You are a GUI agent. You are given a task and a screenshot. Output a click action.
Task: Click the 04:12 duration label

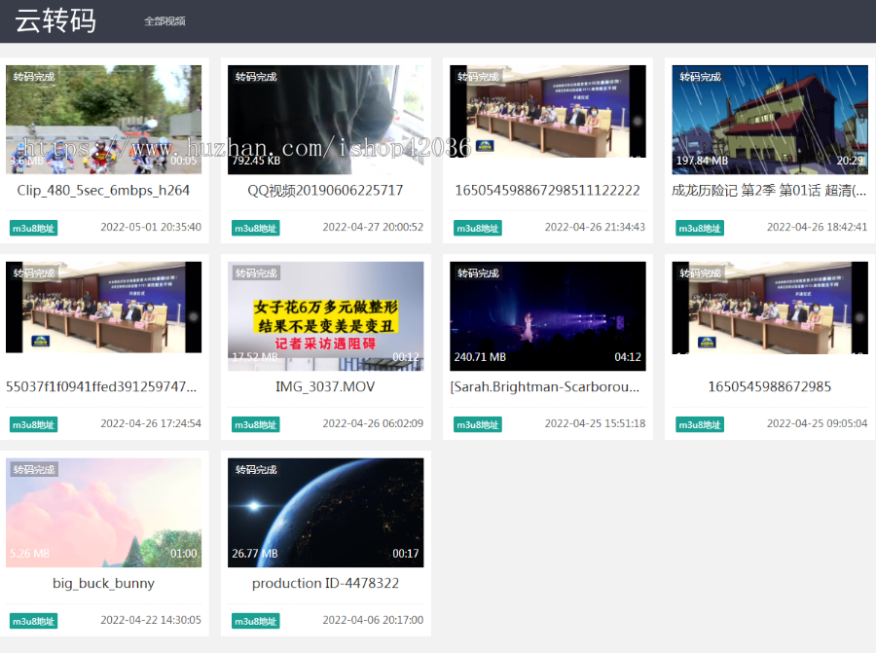pos(628,357)
